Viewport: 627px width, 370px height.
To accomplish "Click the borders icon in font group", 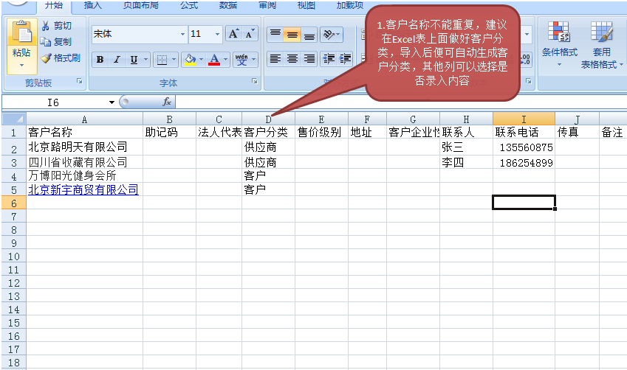I will tap(160, 60).
